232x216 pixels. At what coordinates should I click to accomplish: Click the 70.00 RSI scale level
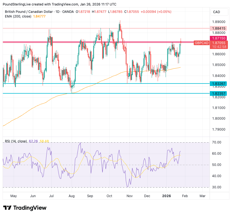point(216,143)
